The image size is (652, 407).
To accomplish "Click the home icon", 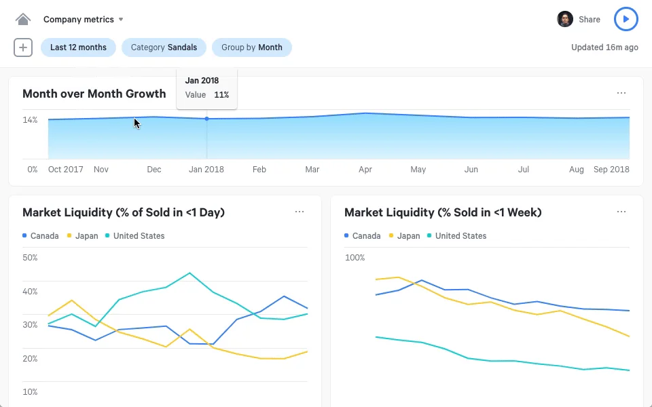I will (x=23, y=19).
